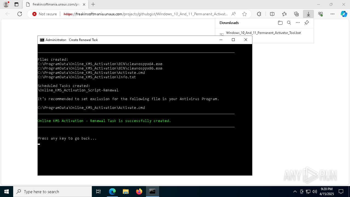Open the Extensions puzzle icon

[259, 14]
